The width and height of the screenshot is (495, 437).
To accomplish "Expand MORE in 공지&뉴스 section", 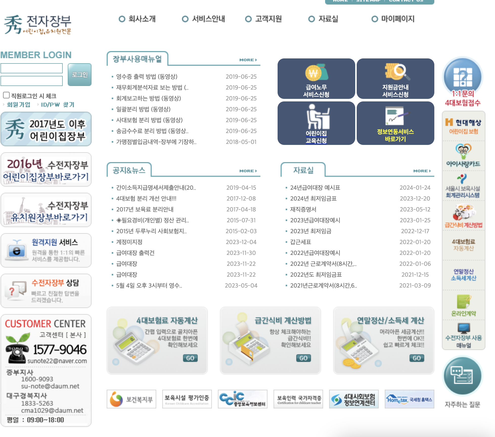I will [248, 171].
